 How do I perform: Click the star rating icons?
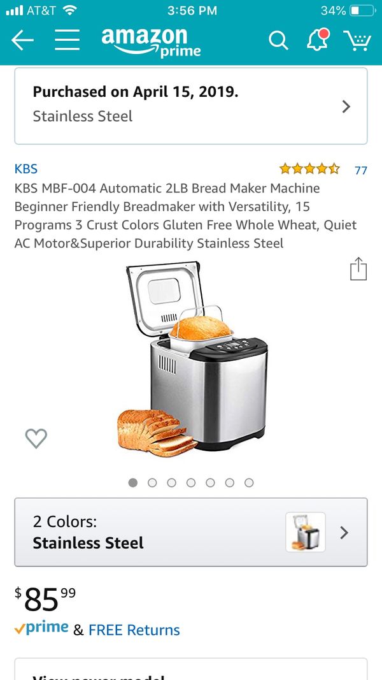(x=309, y=169)
